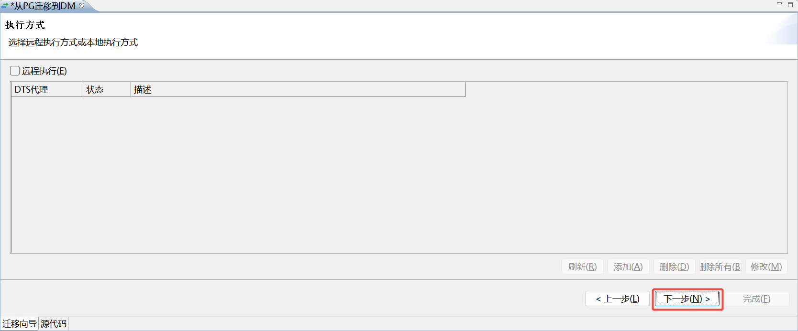The image size is (798, 331).
Task: Close the 从PG迁移到DM editor tab
Action: click(82, 6)
